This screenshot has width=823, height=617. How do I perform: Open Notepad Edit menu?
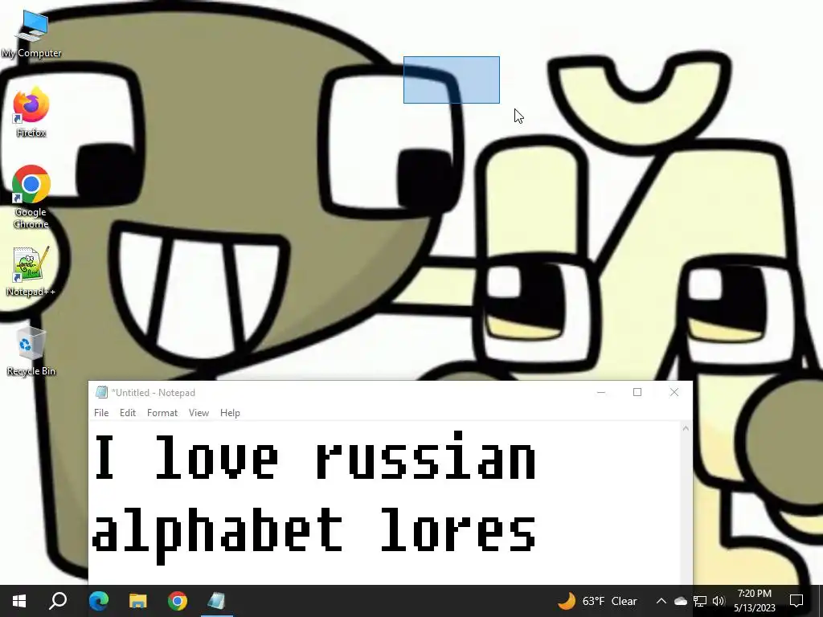tap(128, 413)
